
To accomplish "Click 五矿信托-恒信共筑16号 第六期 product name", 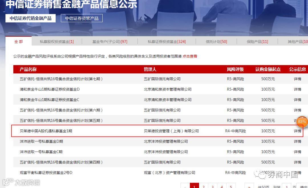I will [x=61, y=110].
